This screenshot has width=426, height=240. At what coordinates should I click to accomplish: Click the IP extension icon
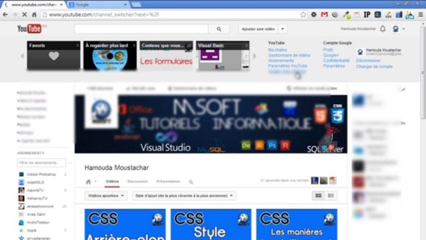point(367,15)
